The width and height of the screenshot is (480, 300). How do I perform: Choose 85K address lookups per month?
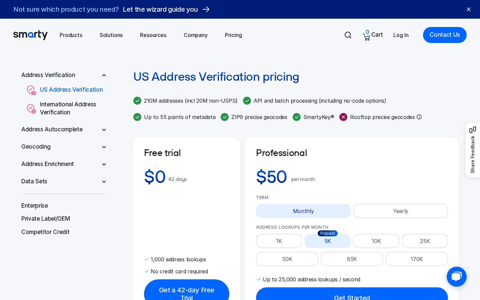pyautogui.click(x=352, y=259)
